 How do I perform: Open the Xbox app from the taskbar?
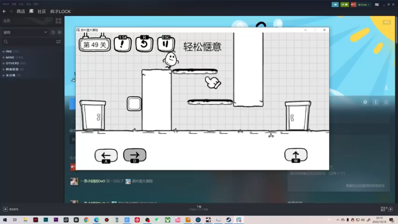pyautogui.click(x=168, y=220)
